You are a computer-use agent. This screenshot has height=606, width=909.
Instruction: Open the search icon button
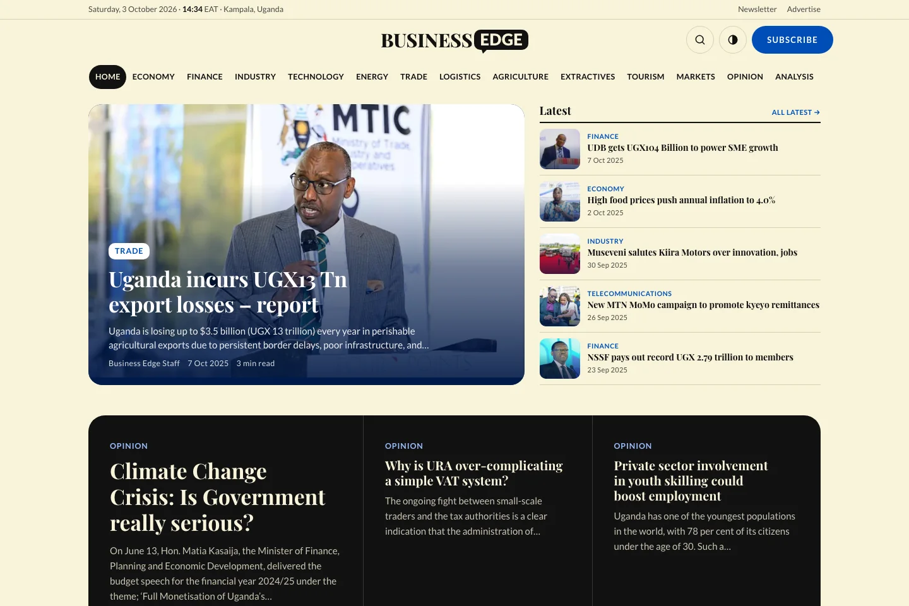(700, 40)
